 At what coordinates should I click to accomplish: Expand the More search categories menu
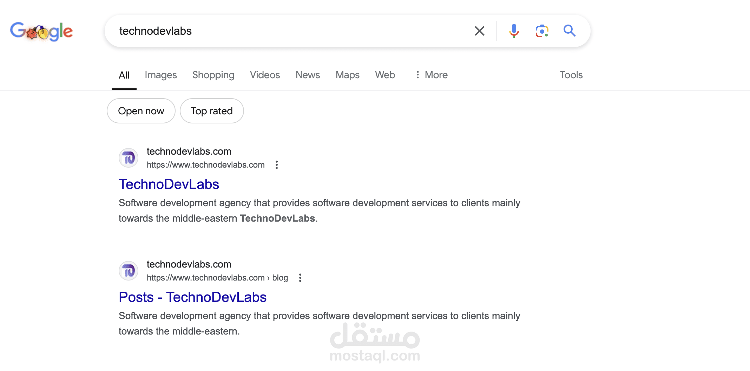click(432, 75)
